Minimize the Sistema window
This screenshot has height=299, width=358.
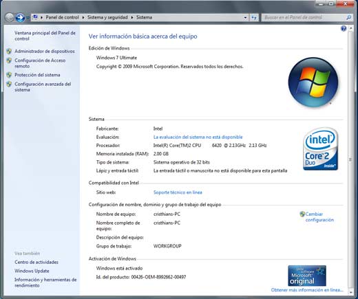(322, 3)
